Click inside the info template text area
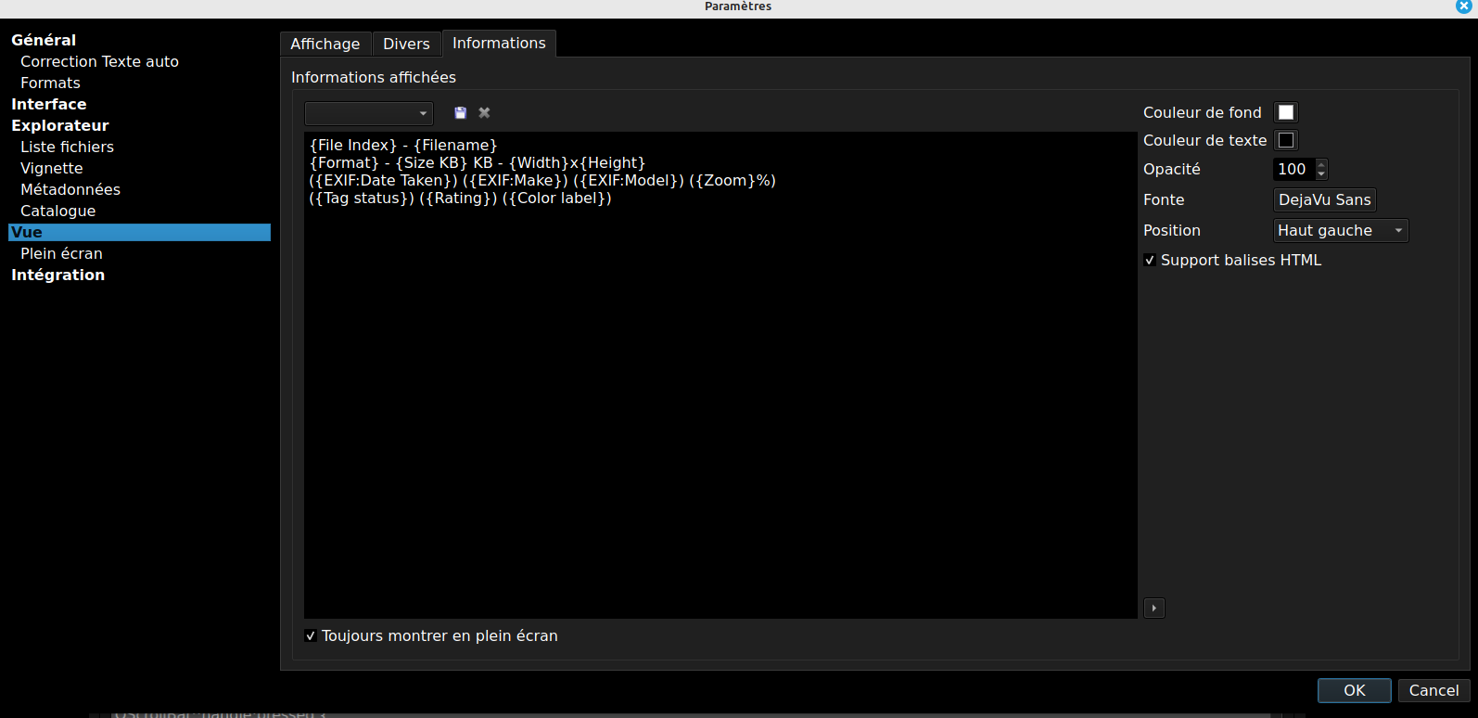Viewport: 1478px width, 718px height. [720, 390]
